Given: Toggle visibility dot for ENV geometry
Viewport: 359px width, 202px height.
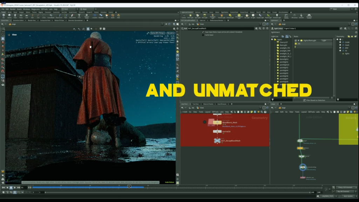Looking at the screenshot, I should (340, 48).
